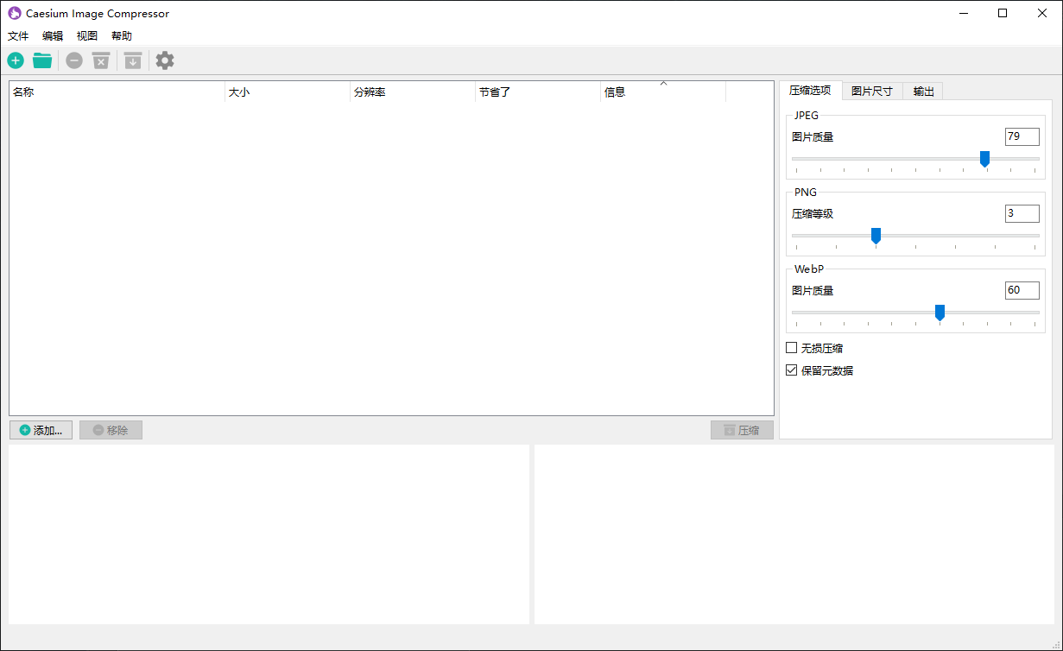Viewport: 1063px width, 651px height.
Task: Click the sort arrow above 信息 column
Action: pos(663,84)
